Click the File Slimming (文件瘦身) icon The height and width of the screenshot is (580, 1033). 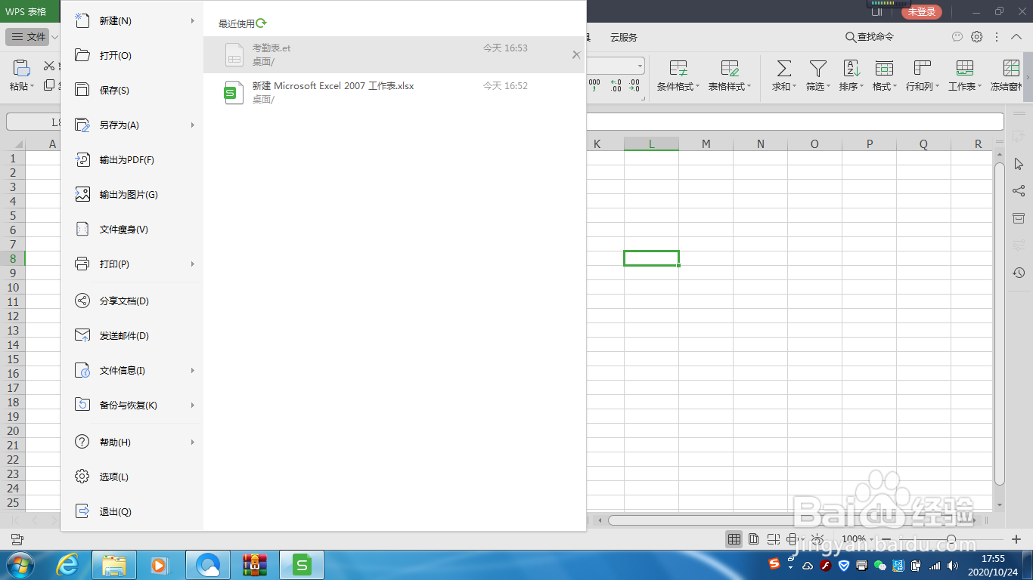pyautogui.click(x=82, y=230)
